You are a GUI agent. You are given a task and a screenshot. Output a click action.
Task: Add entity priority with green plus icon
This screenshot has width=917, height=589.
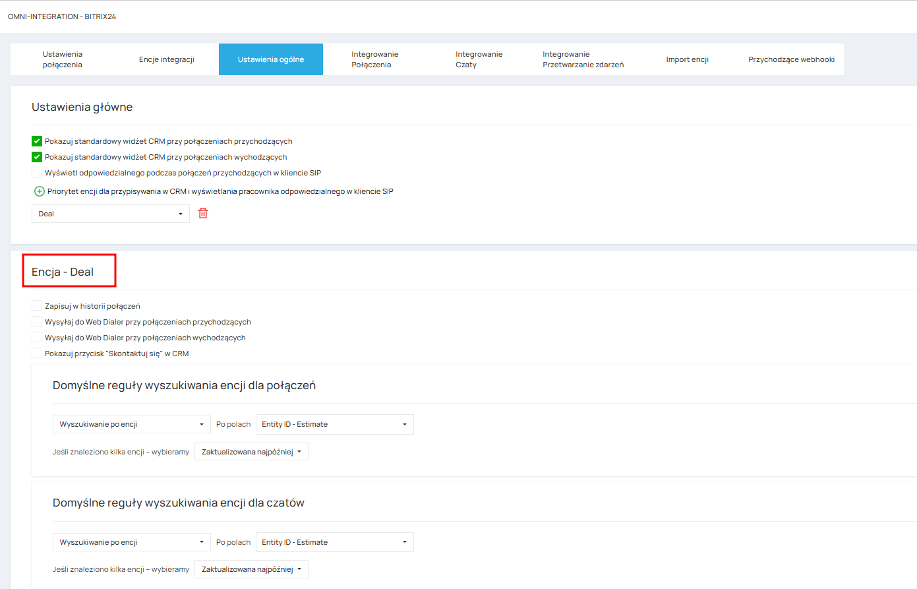[x=40, y=191]
